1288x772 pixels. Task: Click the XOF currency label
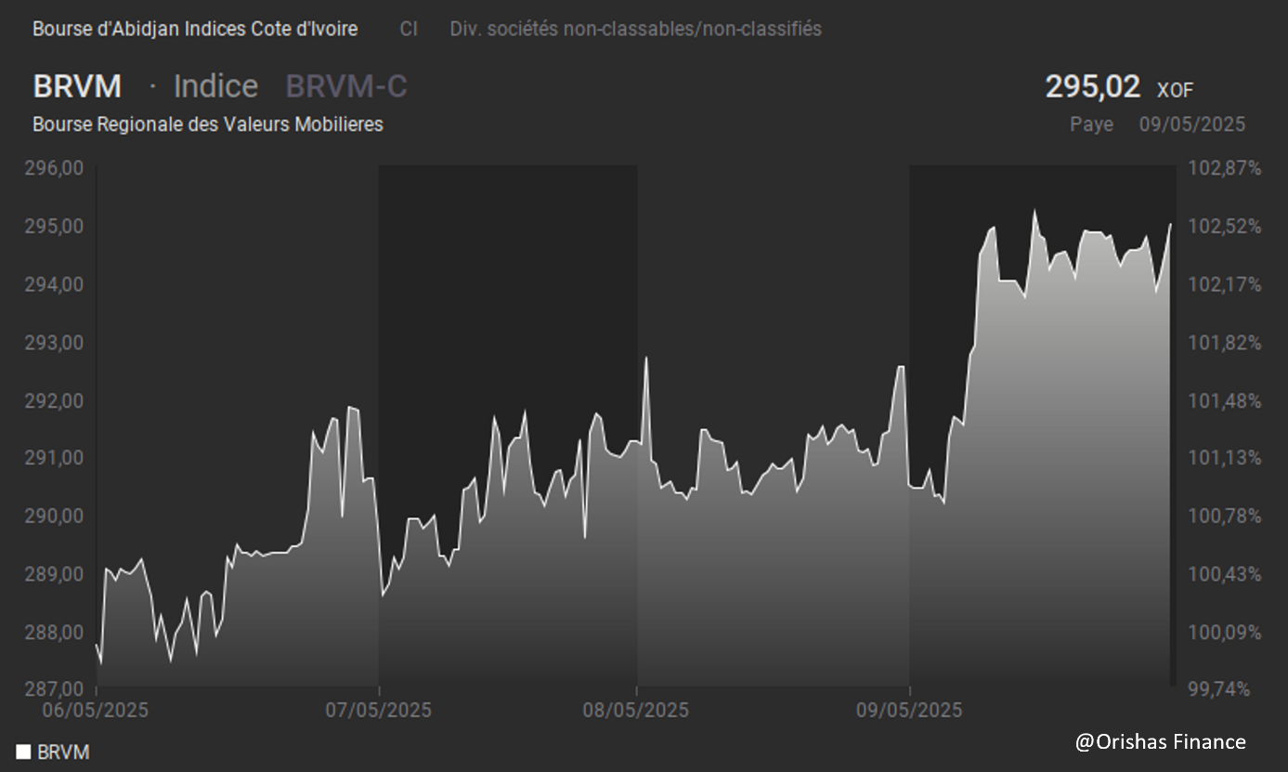point(1175,90)
